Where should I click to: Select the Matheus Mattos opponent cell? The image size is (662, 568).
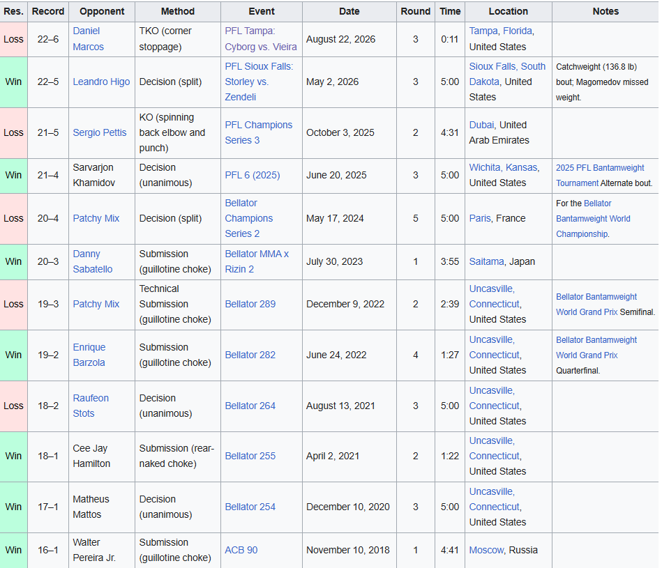tap(102, 507)
